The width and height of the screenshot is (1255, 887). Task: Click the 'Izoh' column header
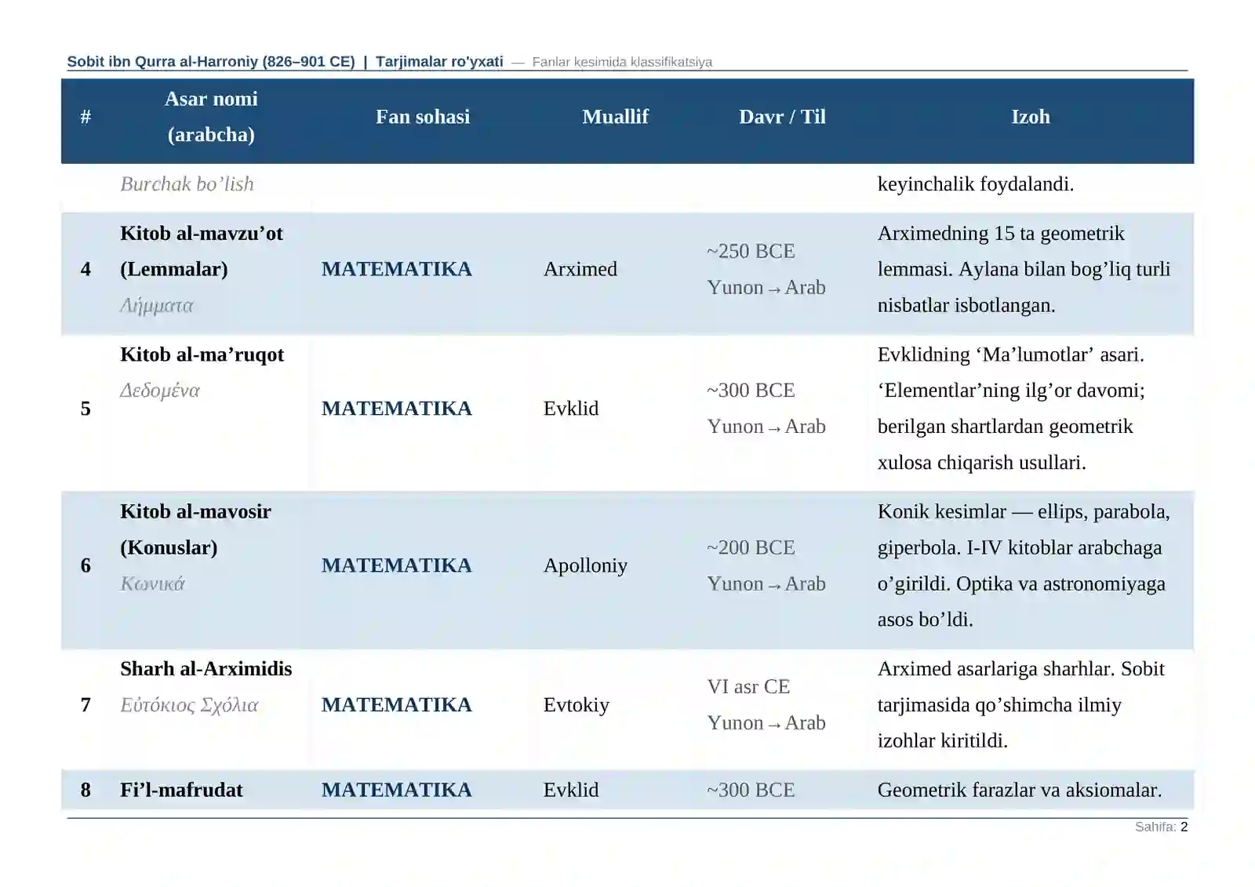(x=1030, y=117)
